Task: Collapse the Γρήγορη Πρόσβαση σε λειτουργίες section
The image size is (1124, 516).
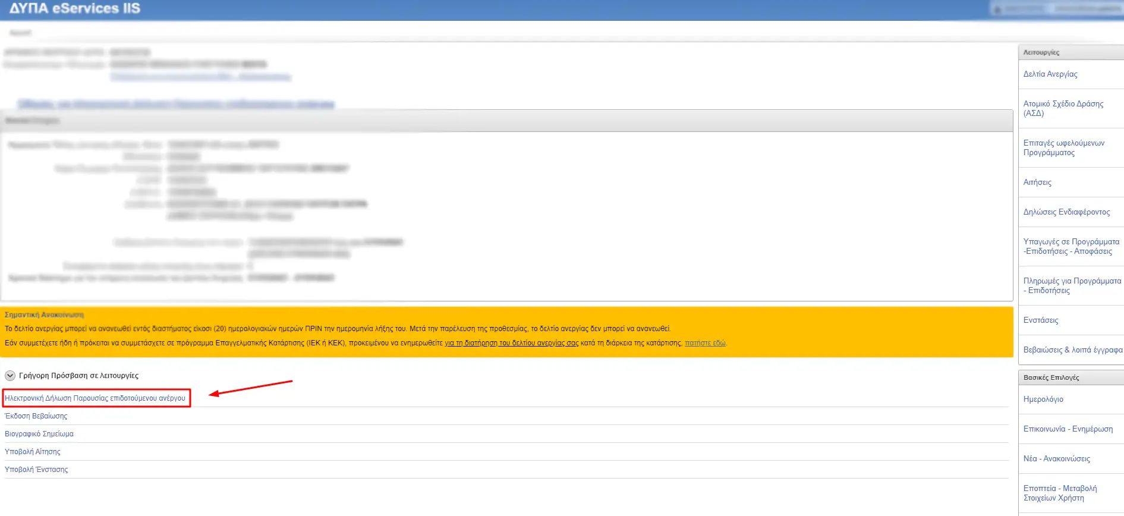Action: coord(10,376)
